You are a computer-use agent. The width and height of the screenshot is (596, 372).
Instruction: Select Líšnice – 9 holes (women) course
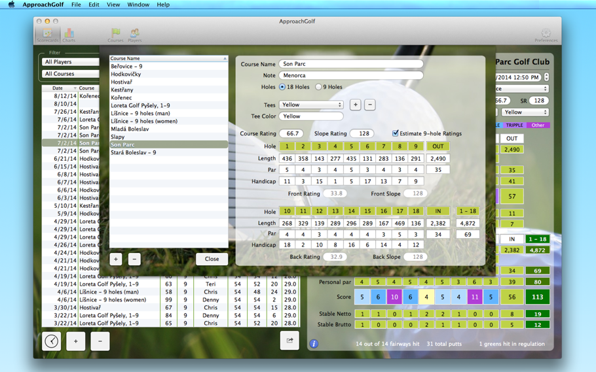click(169, 121)
